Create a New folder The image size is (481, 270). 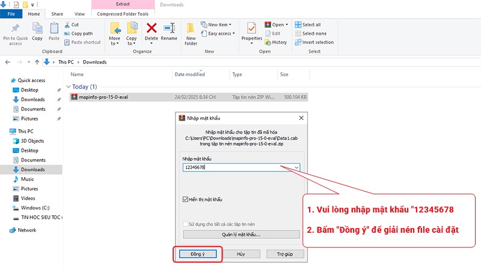(191, 34)
